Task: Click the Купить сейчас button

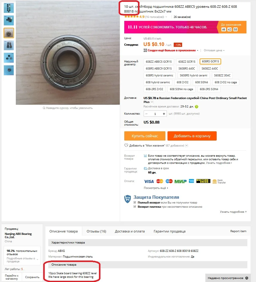Action: 145,136
